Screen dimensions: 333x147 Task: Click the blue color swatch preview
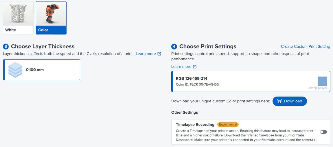pos(322,81)
